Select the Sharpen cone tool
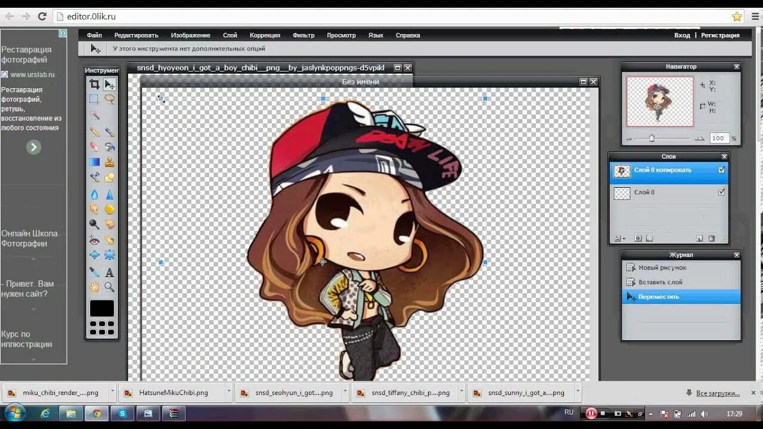Image resolution: width=763 pixels, height=429 pixels. point(110,194)
